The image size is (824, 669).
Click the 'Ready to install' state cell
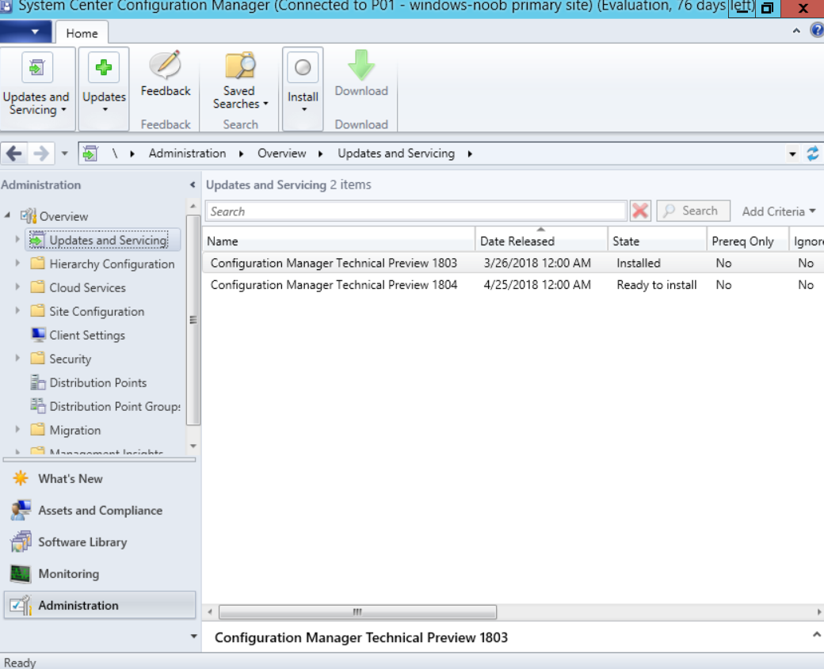point(656,284)
